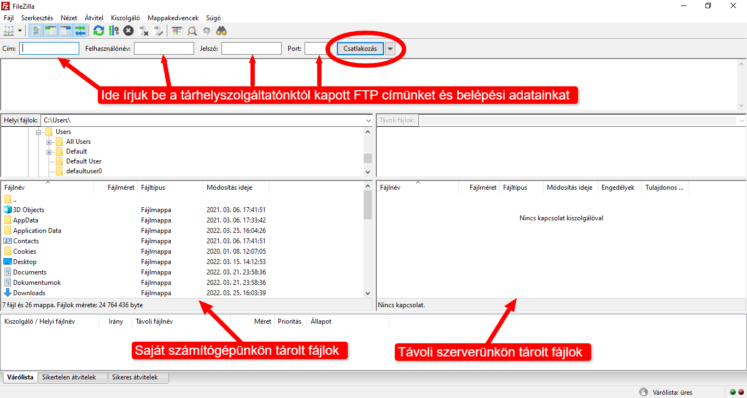Toggle the remote directory tree display
This screenshot has width=747, height=398.
click(65, 31)
